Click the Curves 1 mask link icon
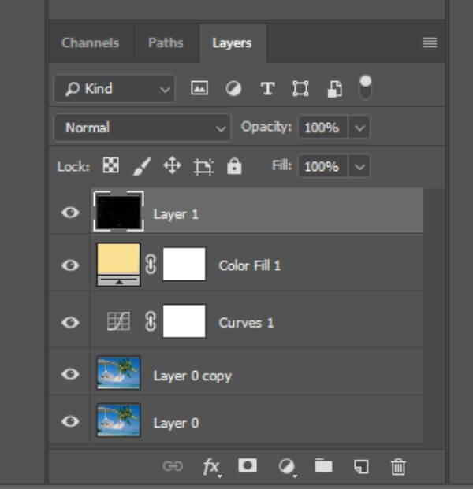The height and width of the screenshot is (489, 473). (x=151, y=321)
